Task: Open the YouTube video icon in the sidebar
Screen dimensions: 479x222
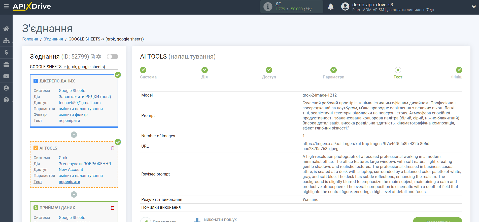Action: click(6, 76)
